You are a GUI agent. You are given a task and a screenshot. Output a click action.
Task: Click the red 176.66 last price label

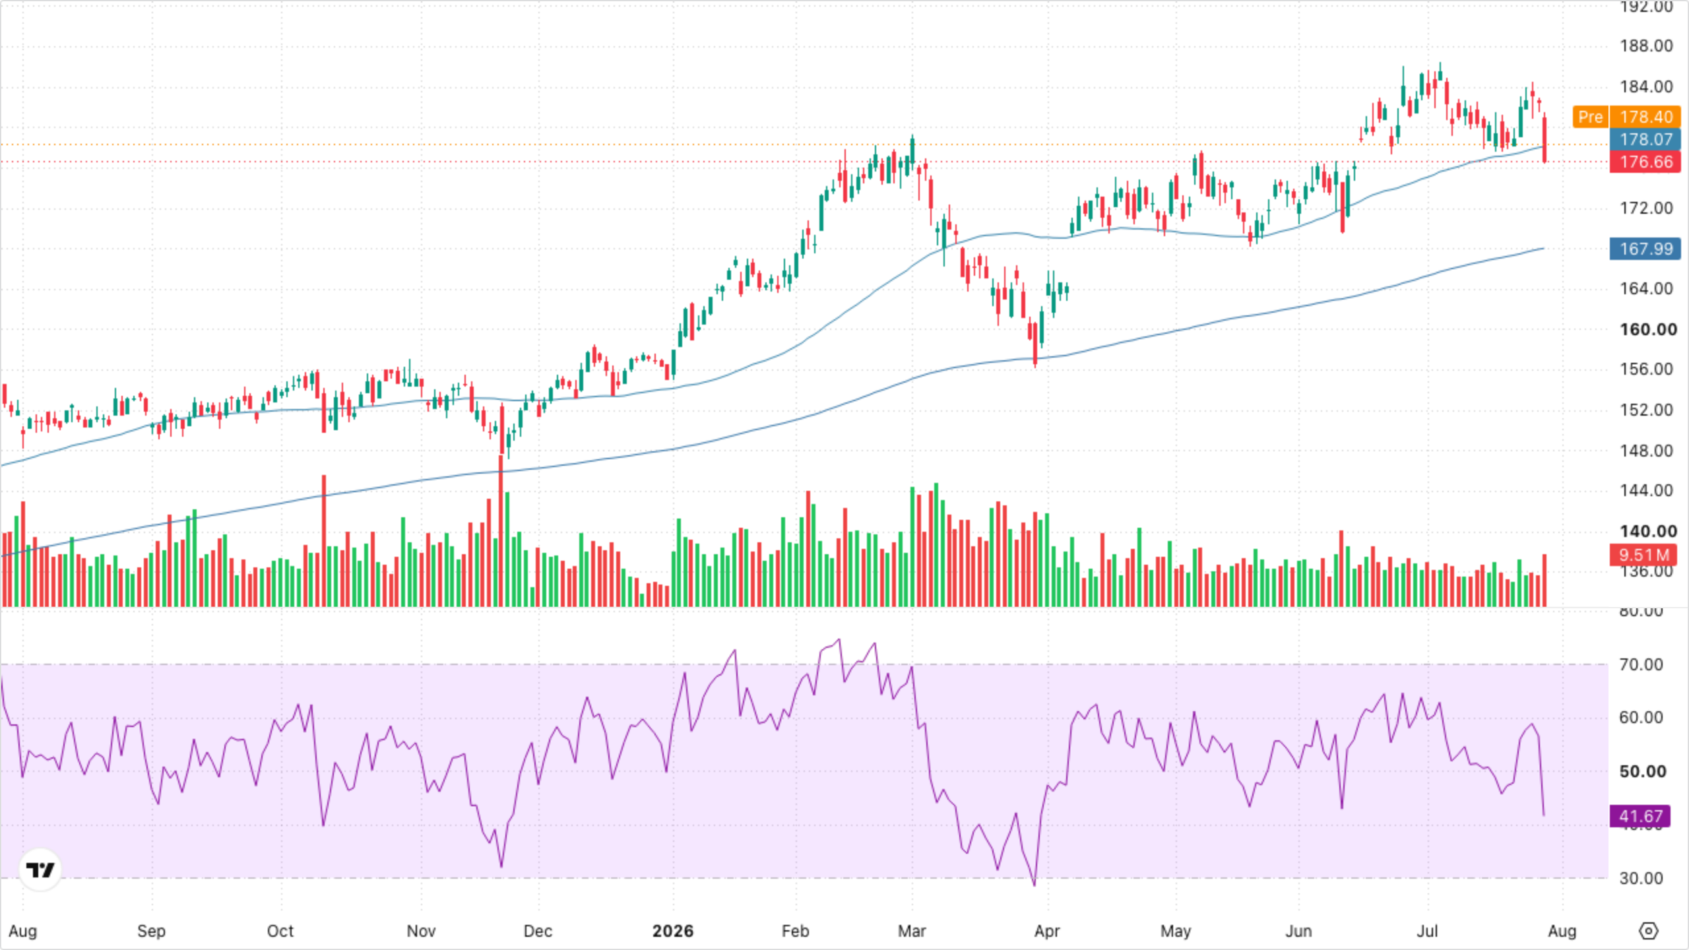coord(1645,162)
